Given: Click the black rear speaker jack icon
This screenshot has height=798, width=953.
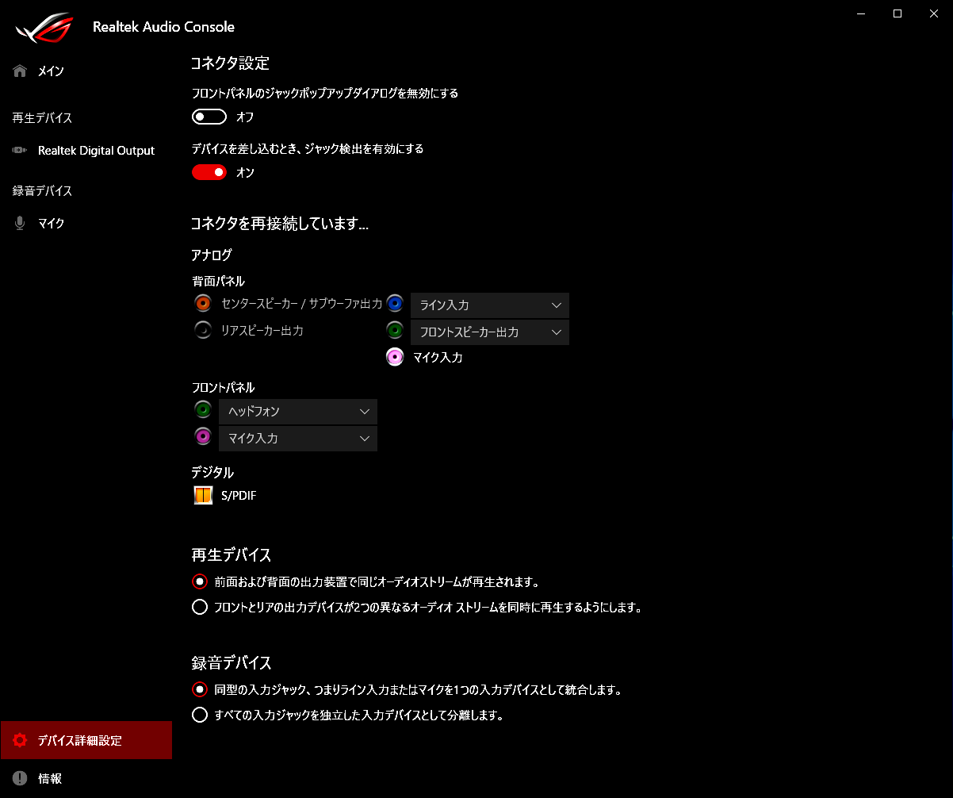Looking at the screenshot, I should [x=203, y=330].
